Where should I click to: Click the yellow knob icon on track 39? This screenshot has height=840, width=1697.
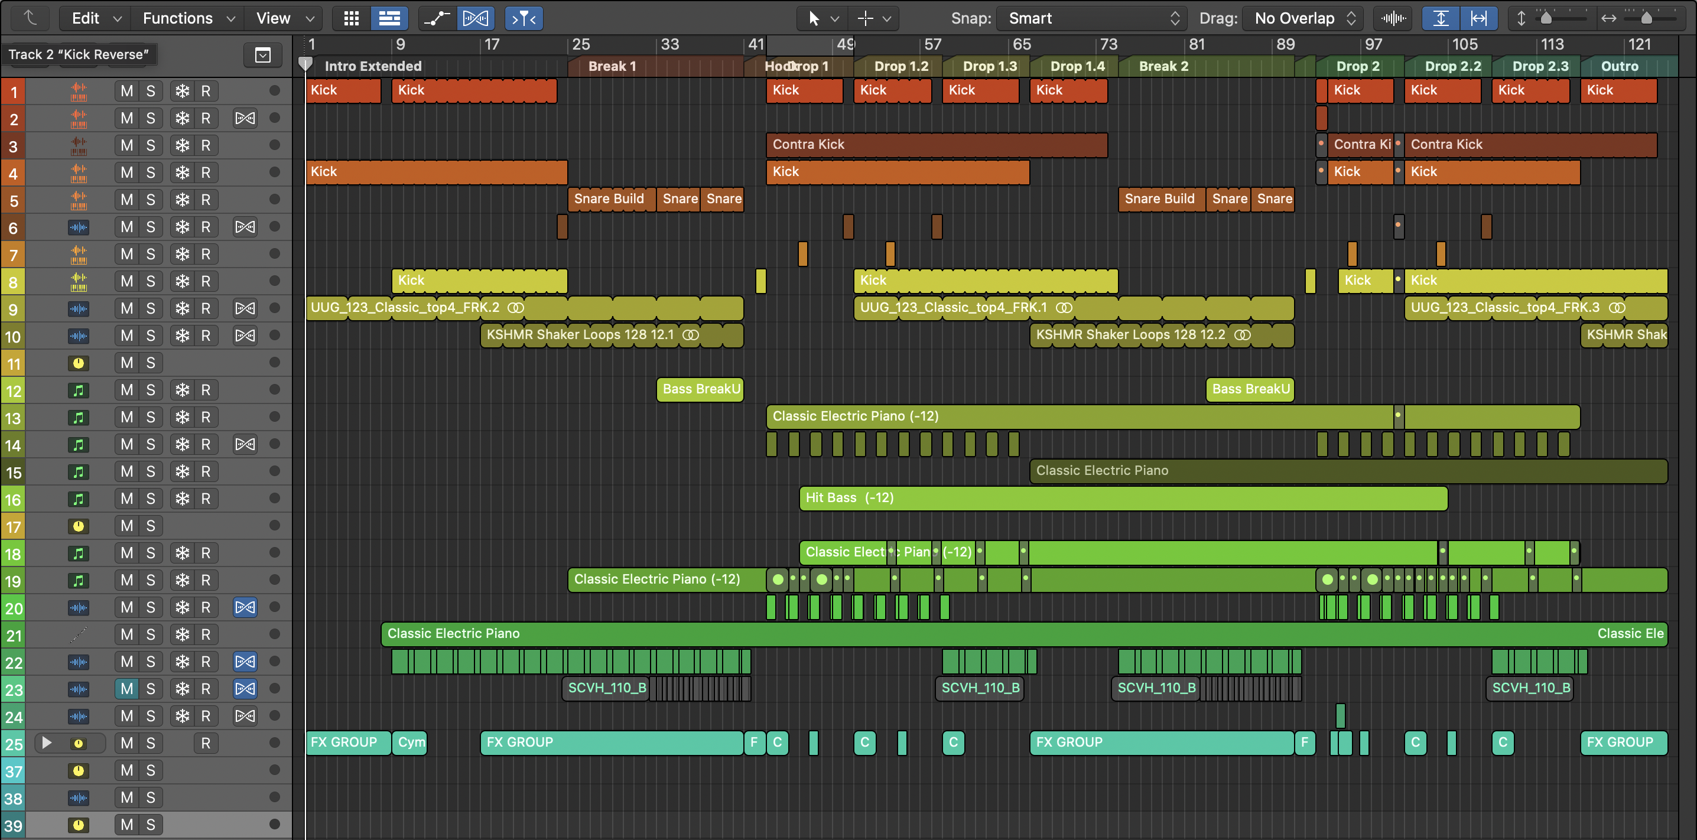coord(79,825)
